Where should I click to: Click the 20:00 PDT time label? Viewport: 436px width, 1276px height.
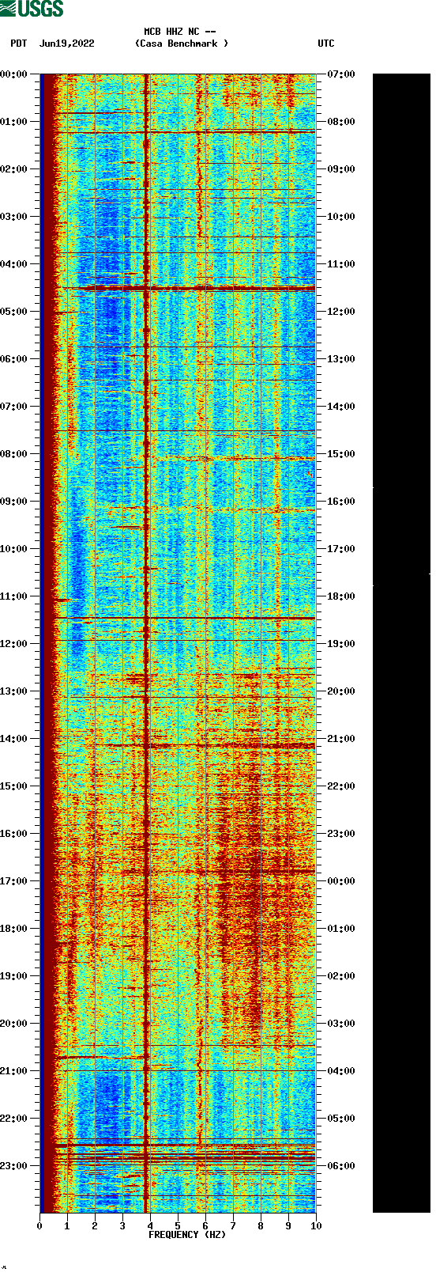(13, 1024)
